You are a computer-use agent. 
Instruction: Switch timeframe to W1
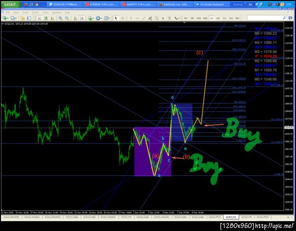231,18
